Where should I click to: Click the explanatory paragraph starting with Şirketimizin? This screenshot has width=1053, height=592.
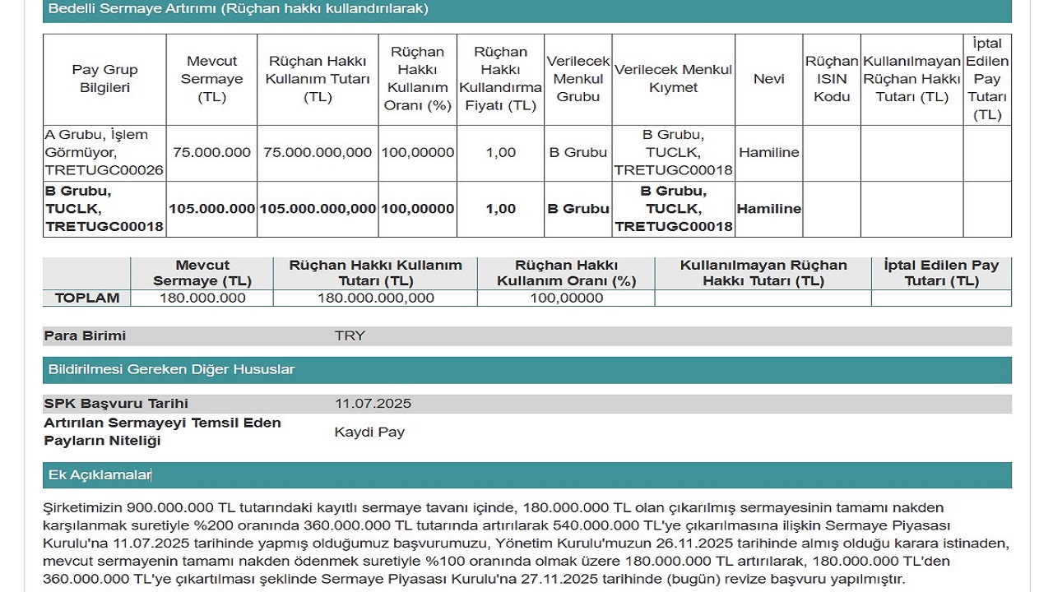tap(526, 543)
